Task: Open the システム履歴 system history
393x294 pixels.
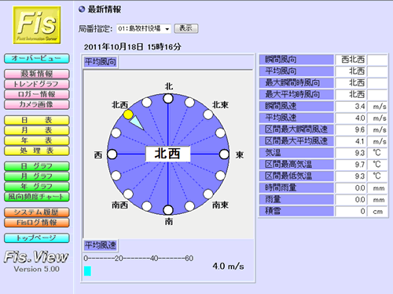Action: click(37, 212)
